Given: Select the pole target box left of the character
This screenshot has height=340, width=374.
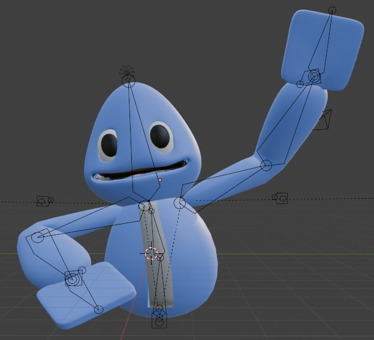Looking at the screenshot, I should coord(44,201).
